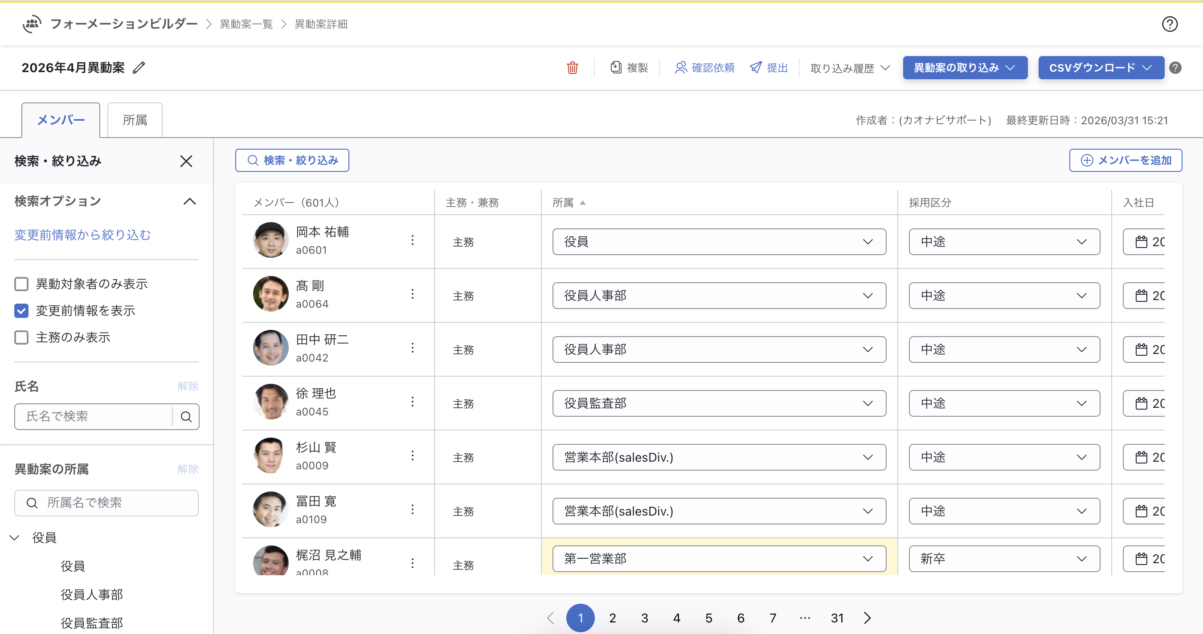This screenshot has width=1203, height=634.
Task: Click the 所属名で検索 input field
Action: 106,503
